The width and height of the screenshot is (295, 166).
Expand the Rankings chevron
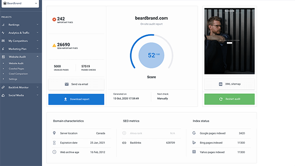click(37, 24)
